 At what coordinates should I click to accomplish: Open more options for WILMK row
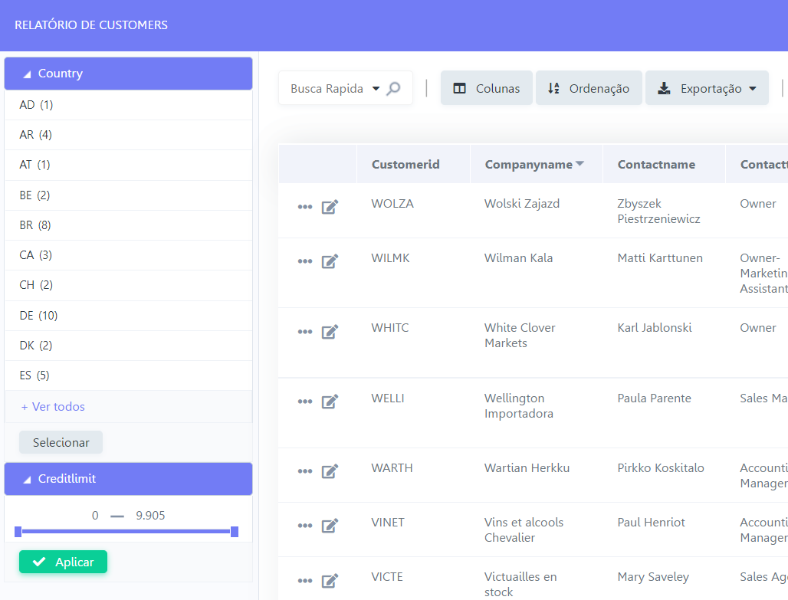[x=305, y=261]
